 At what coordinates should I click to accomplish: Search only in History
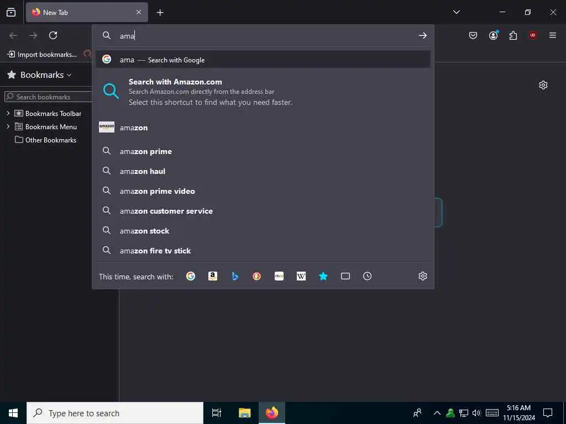(x=367, y=276)
